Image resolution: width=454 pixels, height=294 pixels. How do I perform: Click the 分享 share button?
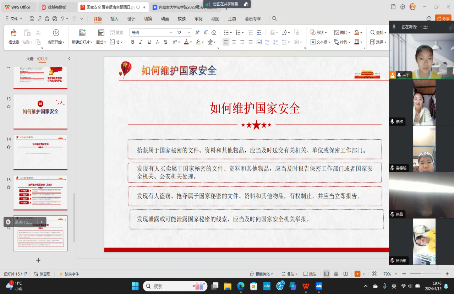point(443,19)
